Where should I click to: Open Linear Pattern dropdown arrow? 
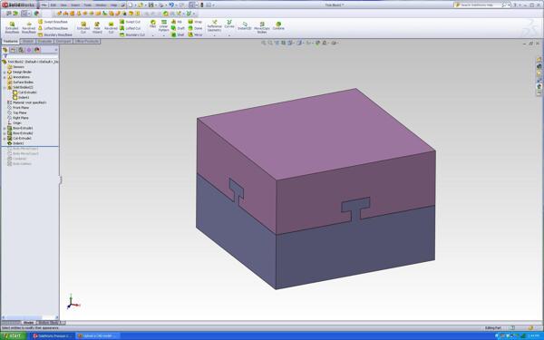[164, 35]
